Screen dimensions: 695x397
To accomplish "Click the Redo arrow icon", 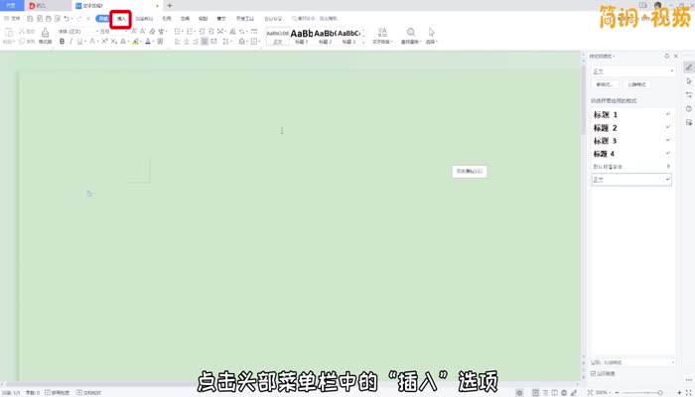I will [79, 19].
